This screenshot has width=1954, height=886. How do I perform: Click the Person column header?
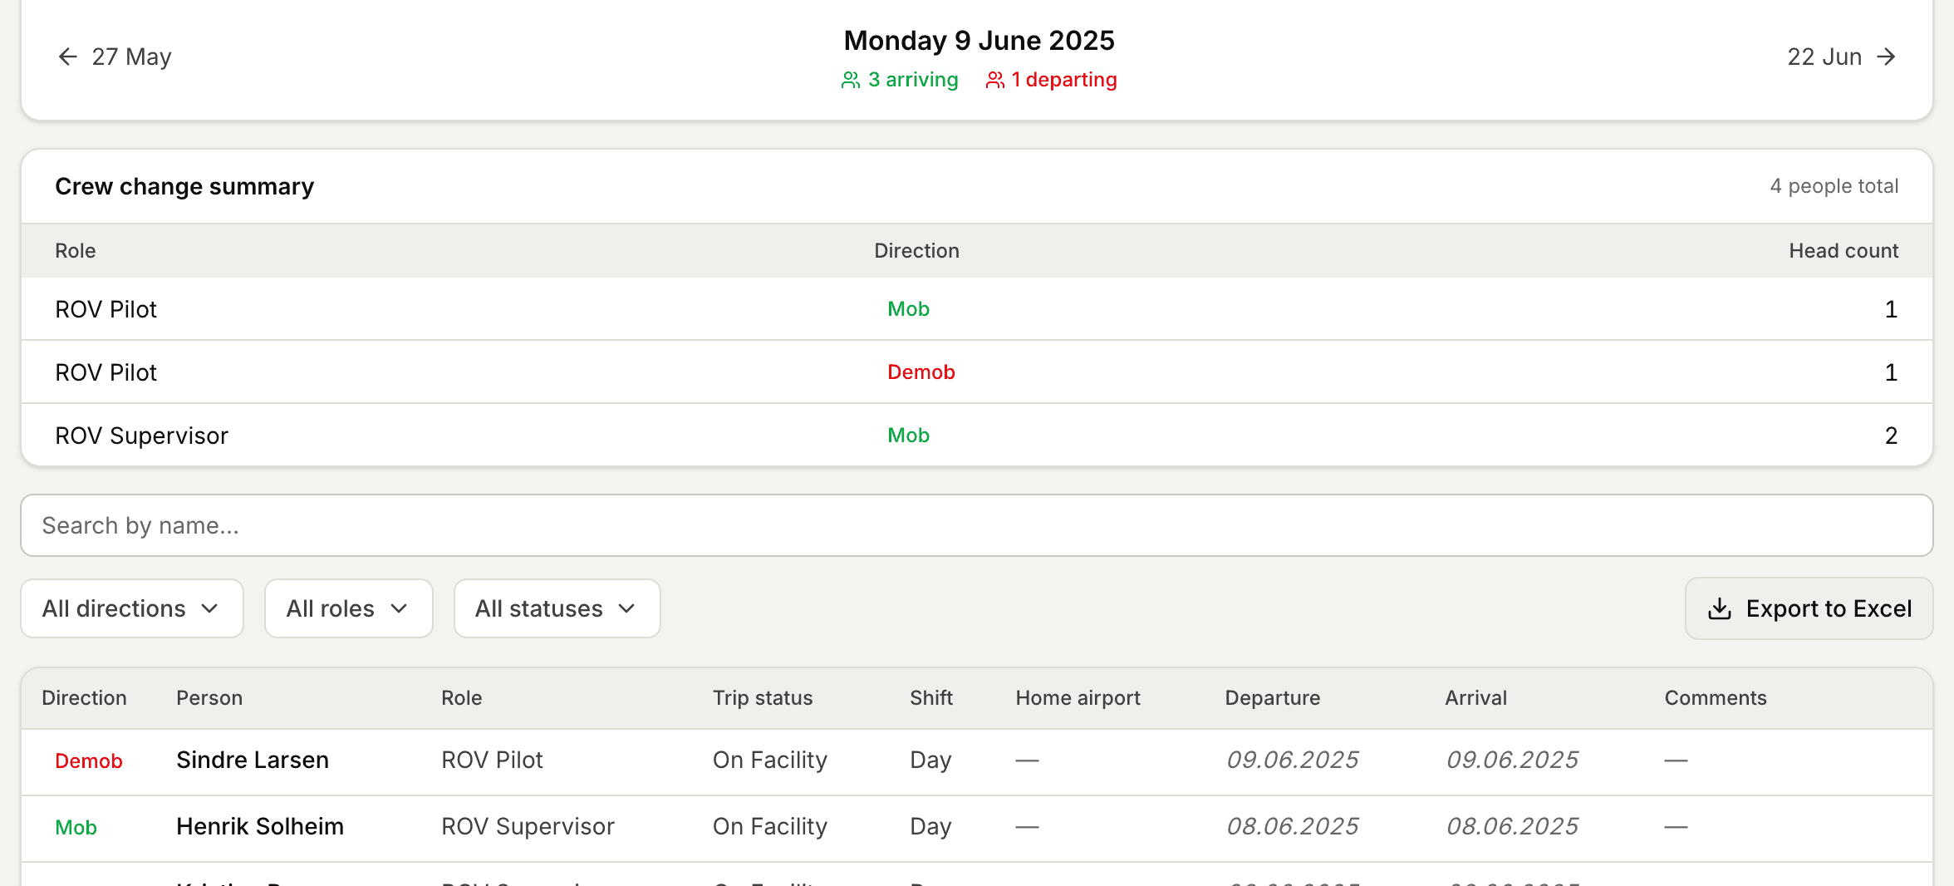(x=209, y=698)
